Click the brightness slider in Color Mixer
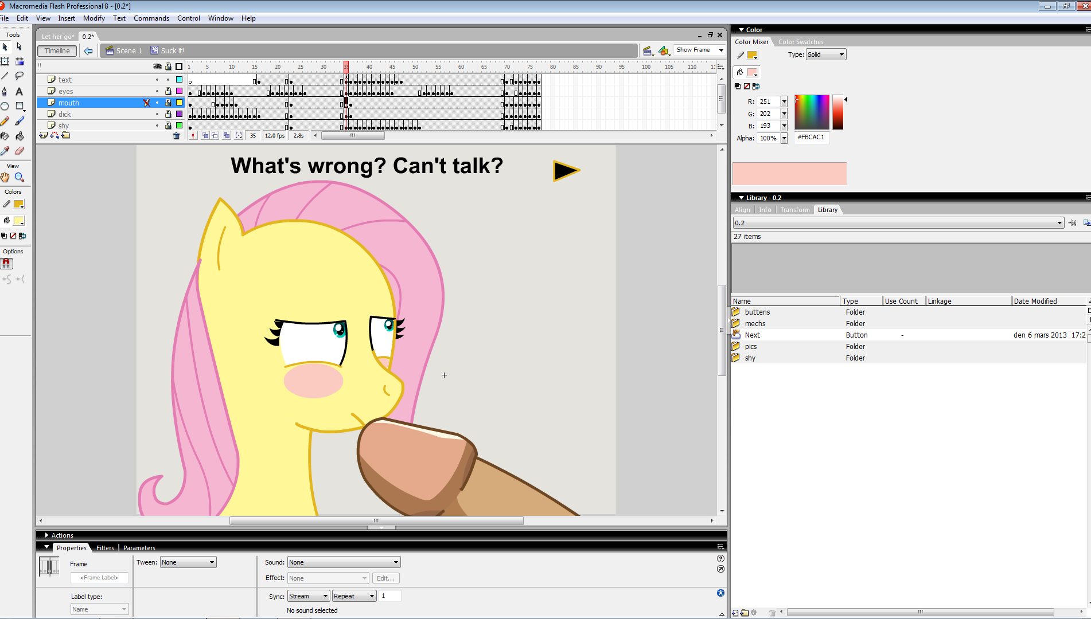 click(x=838, y=112)
